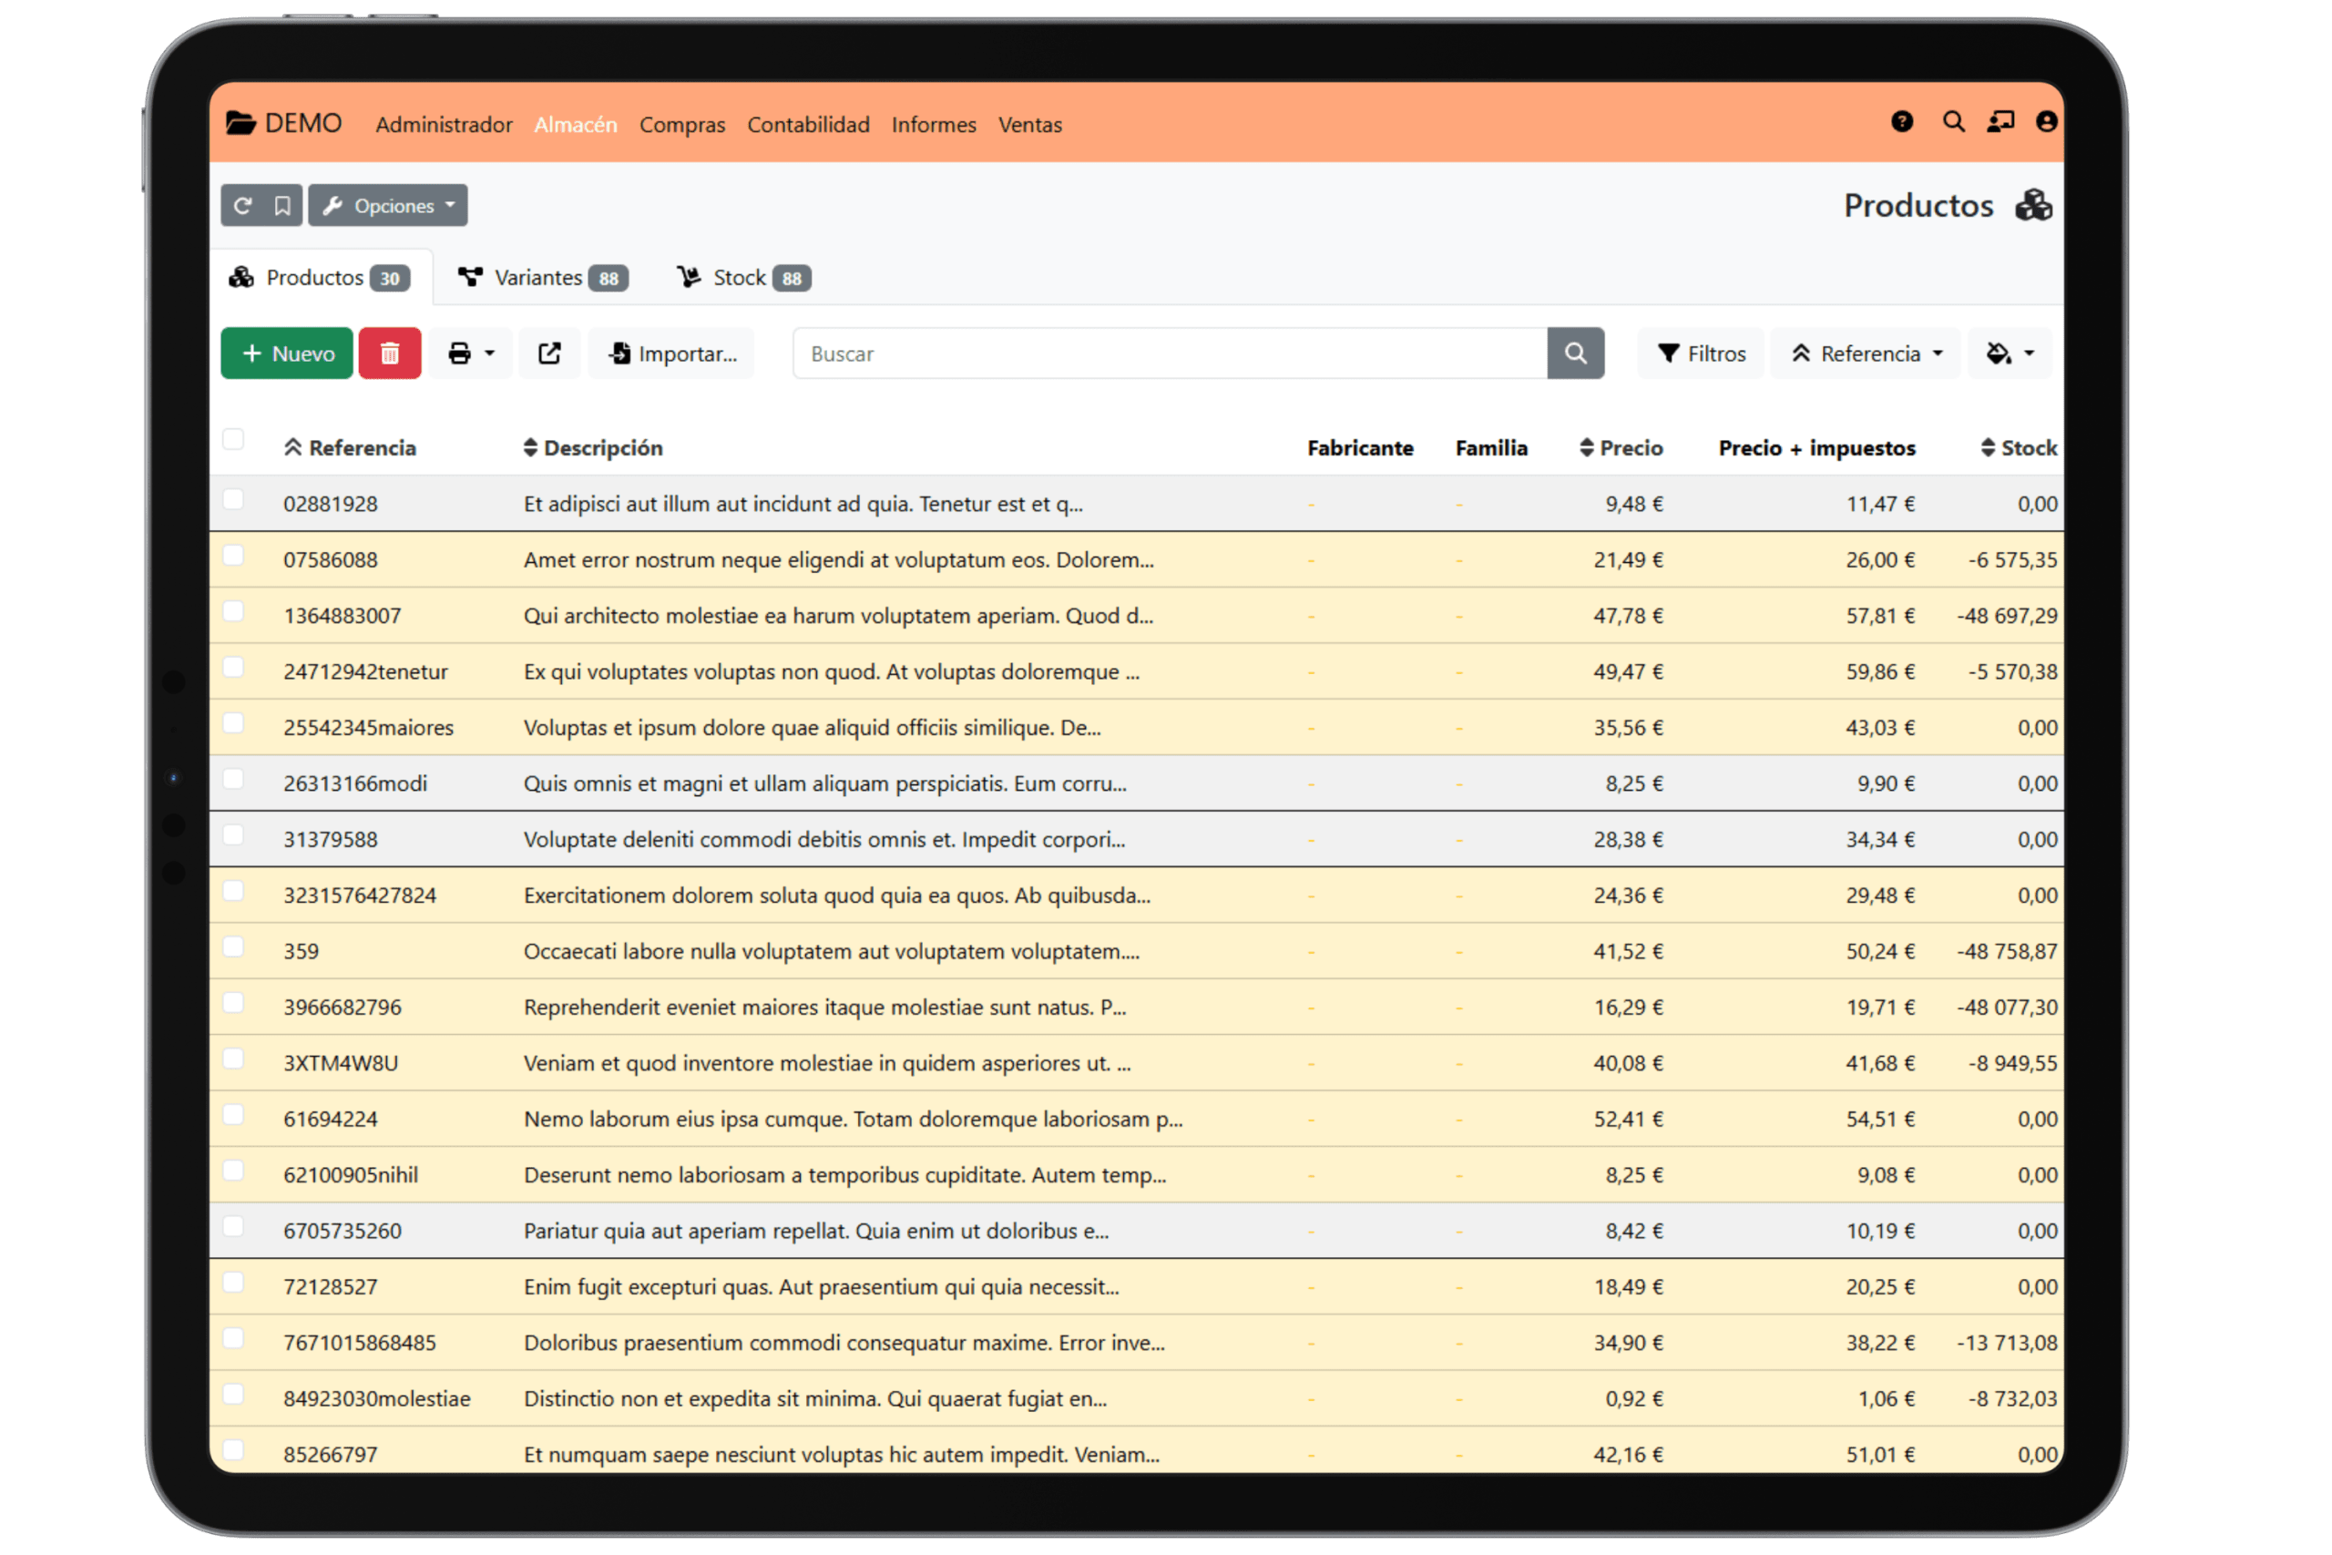Select checkbox for product 3XTM4W8U
Screen dimensions: 2332x1555
pos(234,1059)
